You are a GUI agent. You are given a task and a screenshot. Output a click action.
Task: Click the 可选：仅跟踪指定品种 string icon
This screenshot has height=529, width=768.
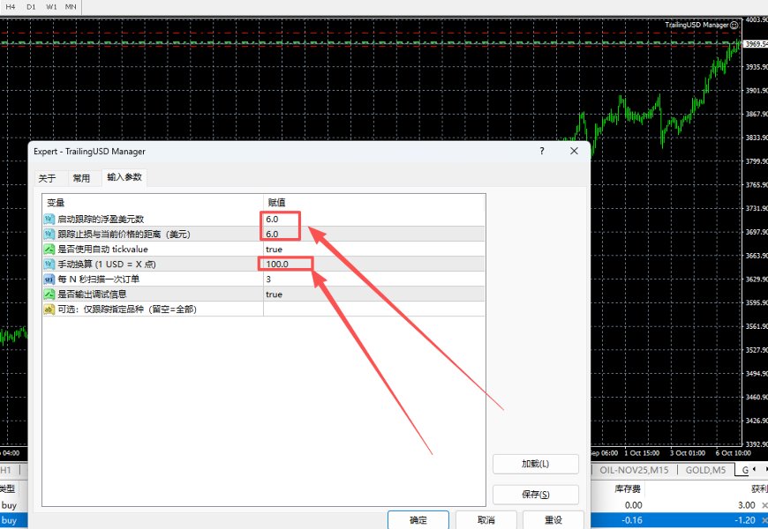click(49, 309)
